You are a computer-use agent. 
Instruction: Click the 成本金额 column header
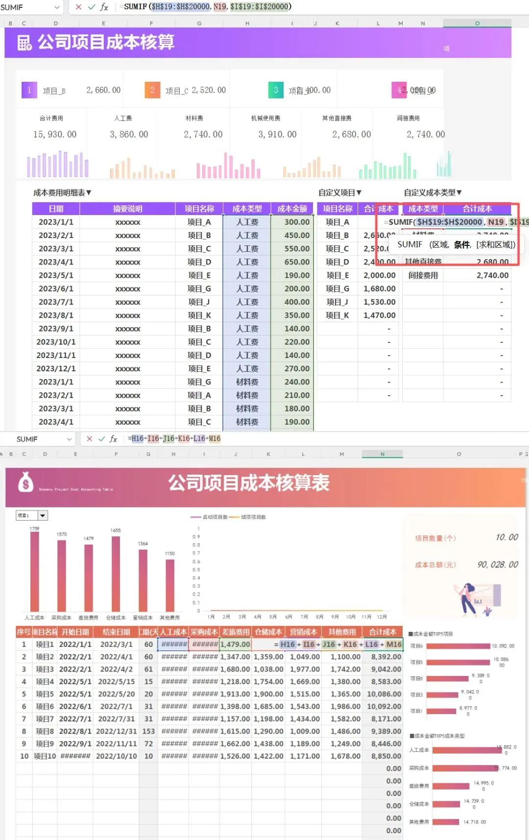click(292, 209)
